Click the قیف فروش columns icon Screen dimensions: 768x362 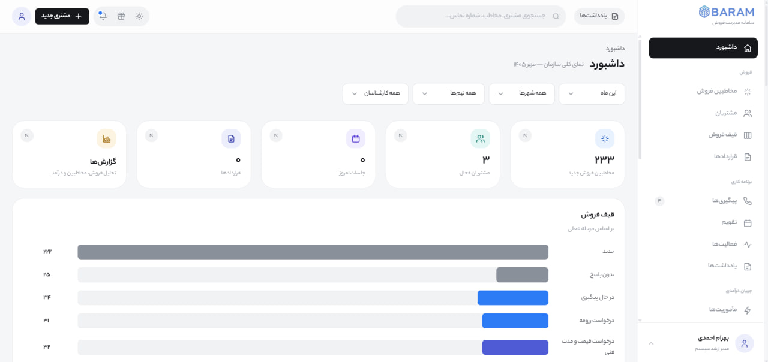[748, 135]
